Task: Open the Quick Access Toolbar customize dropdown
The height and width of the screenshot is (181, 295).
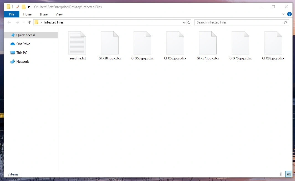Action: coord(29,7)
